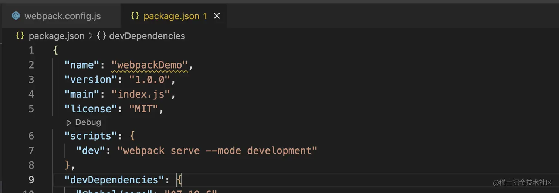Image resolution: width=559 pixels, height=193 pixels.
Task: Click the "index.js" value
Action: [x=141, y=94]
